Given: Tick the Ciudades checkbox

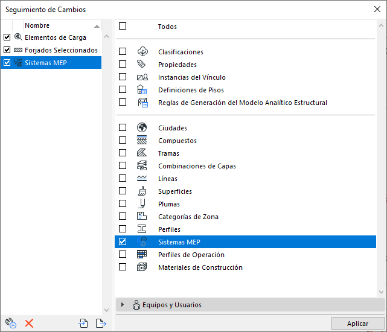Looking at the screenshot, I should 123,127.
